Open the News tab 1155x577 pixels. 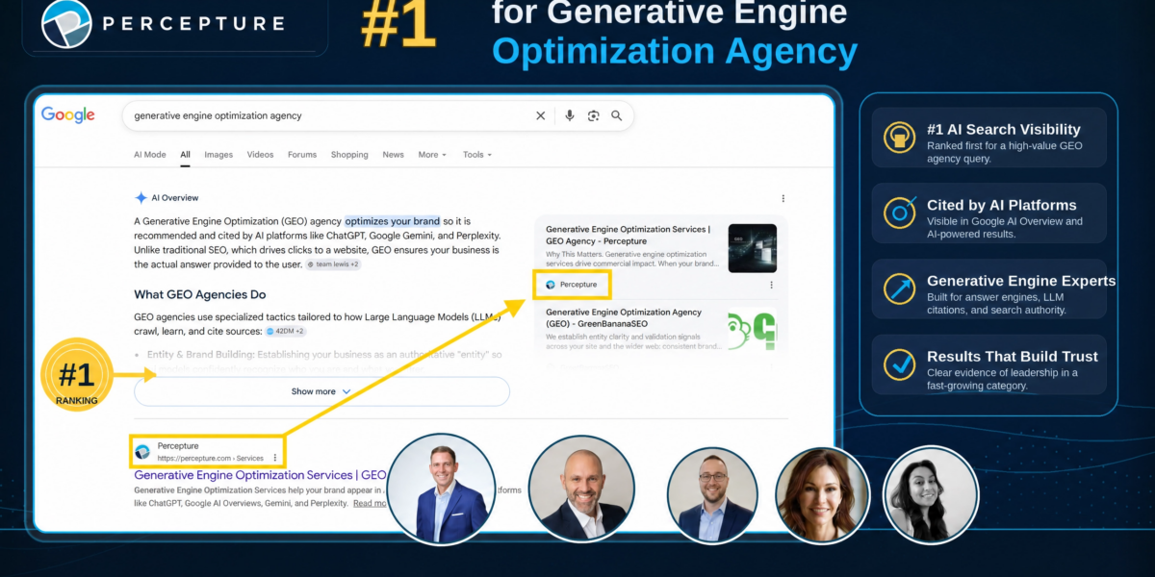click(x=393, y=155)
